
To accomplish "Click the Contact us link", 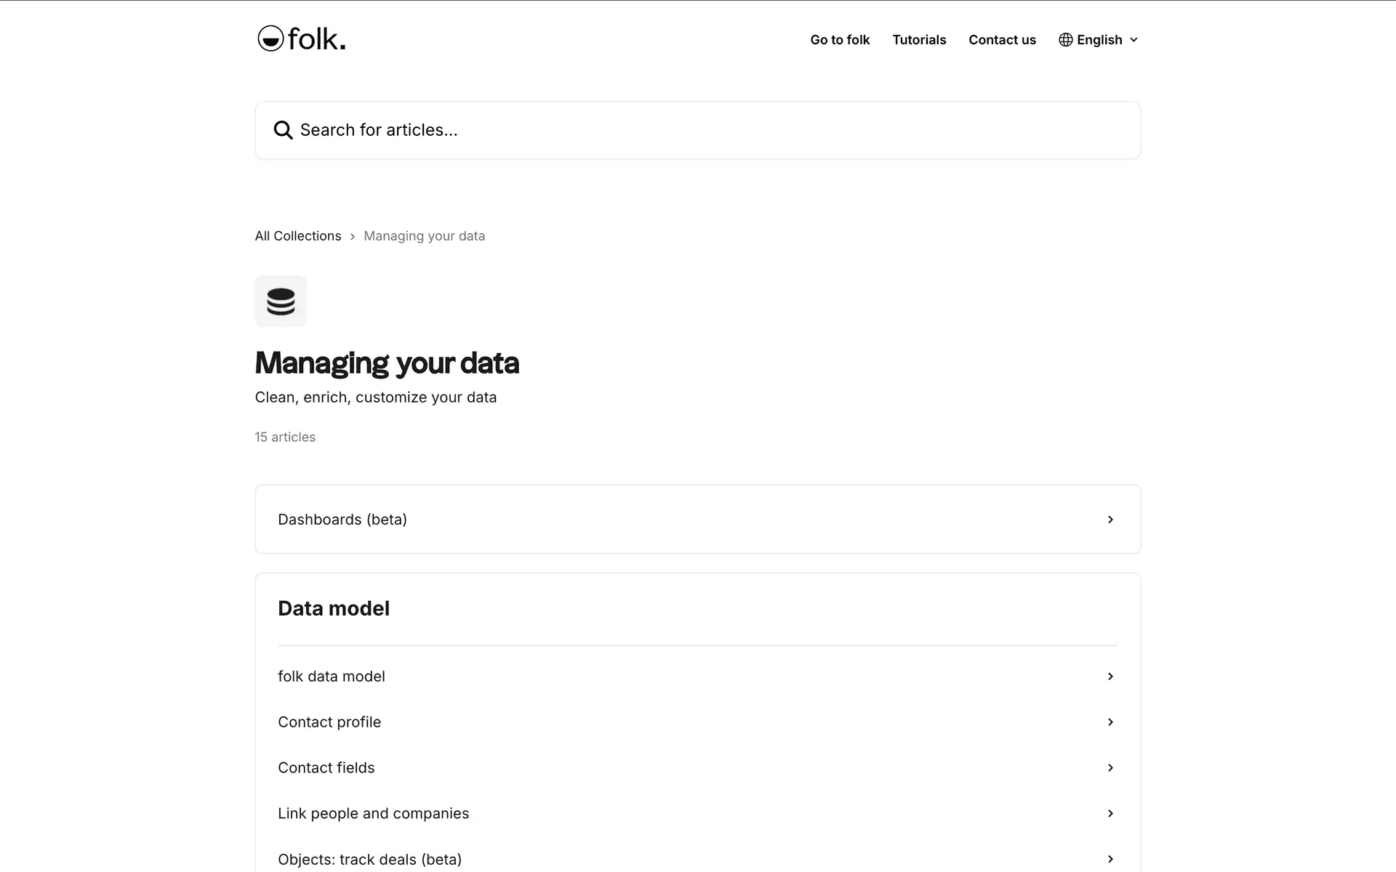I will [x=1002, y=40].
